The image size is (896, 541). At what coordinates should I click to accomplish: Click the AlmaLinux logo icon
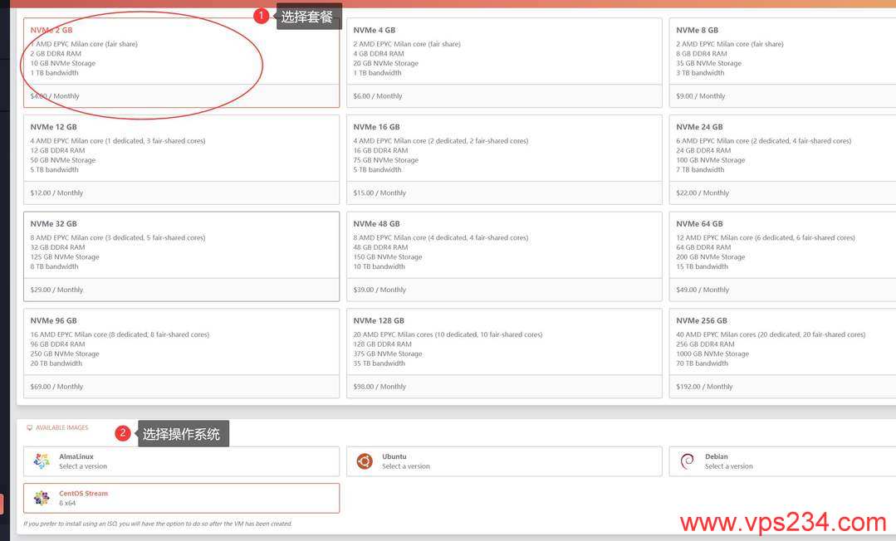tap(42, 461)
